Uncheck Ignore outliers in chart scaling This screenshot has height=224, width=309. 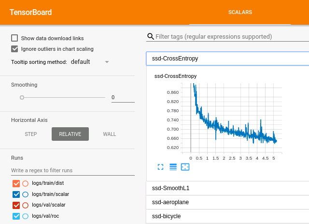pyautogui.click(x=15, y=49)
